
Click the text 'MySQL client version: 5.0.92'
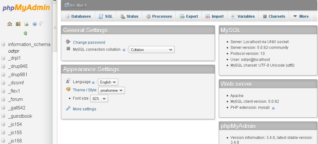point(255,101)
